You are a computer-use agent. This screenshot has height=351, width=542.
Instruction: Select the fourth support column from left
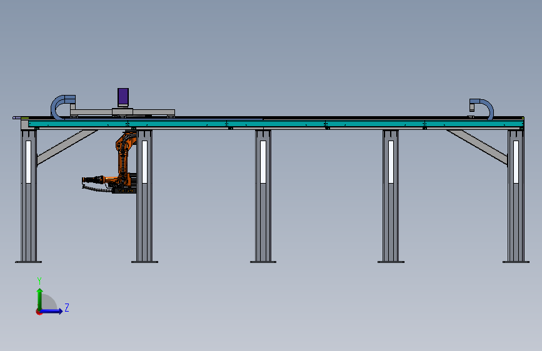pyautogui.click(x=391, y=195)
